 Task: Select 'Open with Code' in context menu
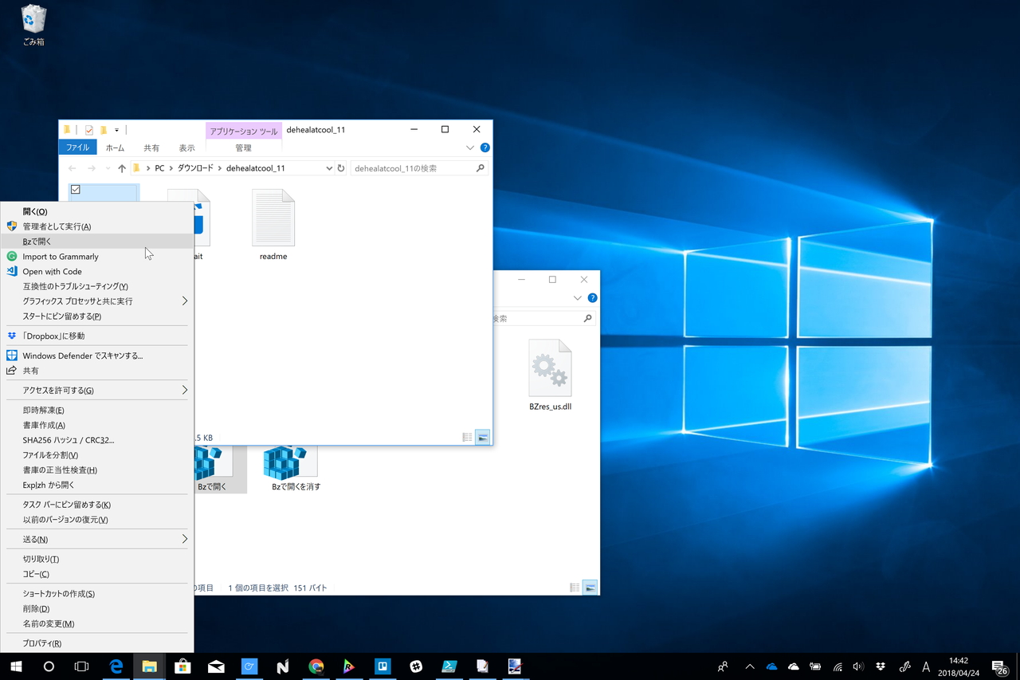97,272
